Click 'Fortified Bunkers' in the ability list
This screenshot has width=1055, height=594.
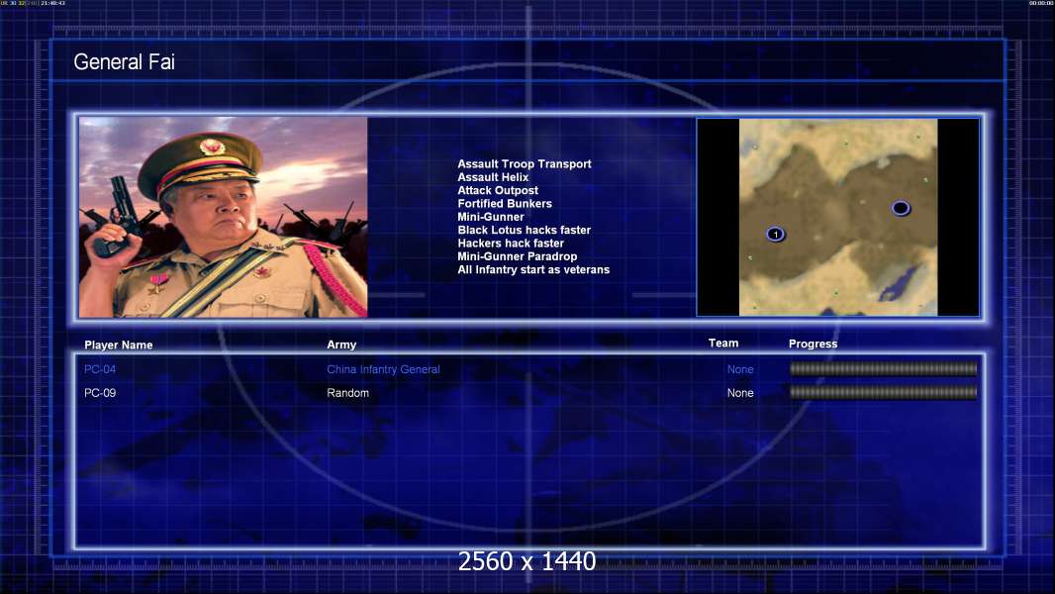[x=505, y=203]
